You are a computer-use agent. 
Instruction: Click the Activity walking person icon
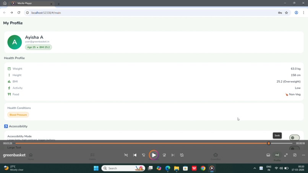pos(9,88)
